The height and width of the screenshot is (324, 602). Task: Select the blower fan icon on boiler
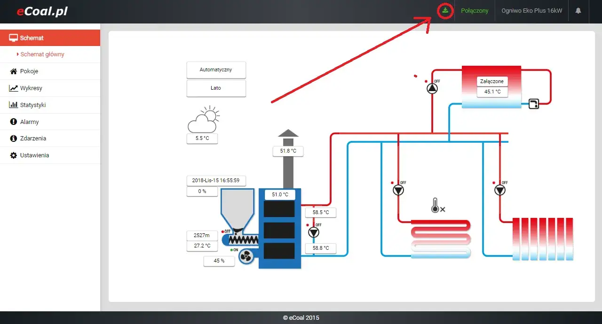[246, 256]
